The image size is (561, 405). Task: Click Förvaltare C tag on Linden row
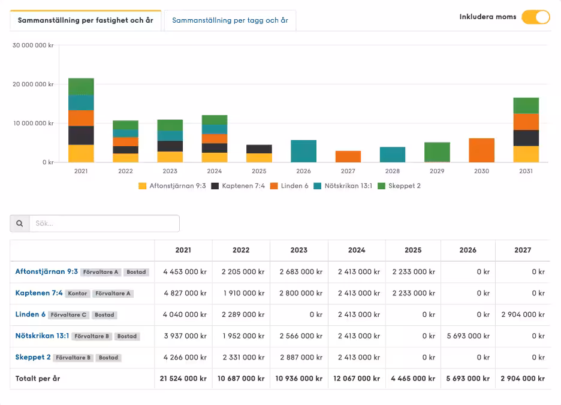(x=68, y=315)
